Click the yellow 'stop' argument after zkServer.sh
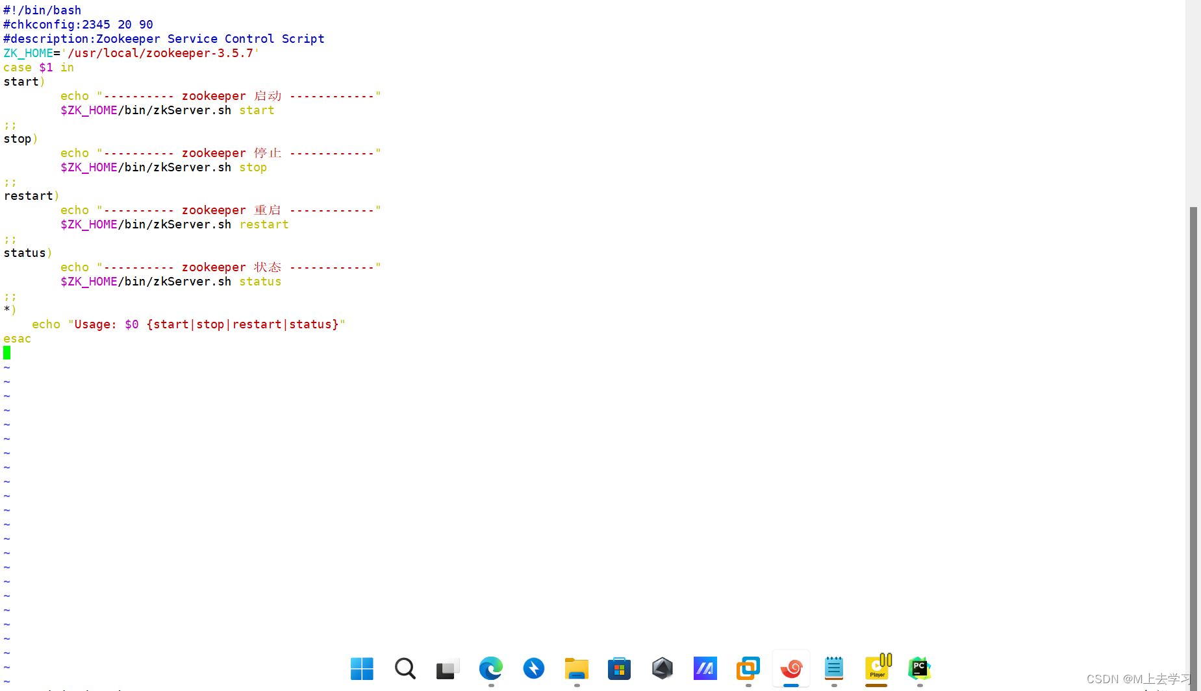 (253, 167)
